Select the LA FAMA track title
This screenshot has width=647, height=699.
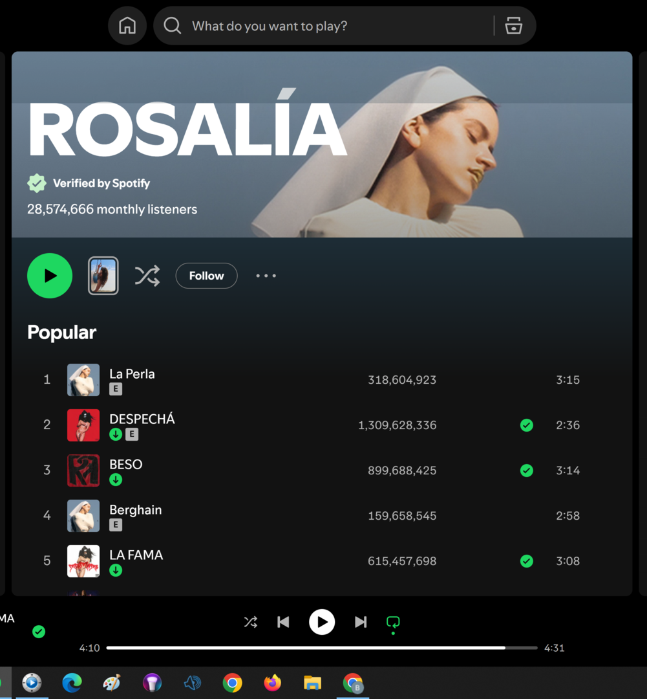[136, 555]
